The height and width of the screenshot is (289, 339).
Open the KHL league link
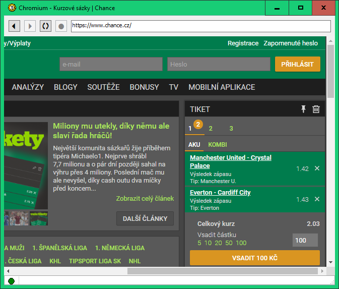55,261
